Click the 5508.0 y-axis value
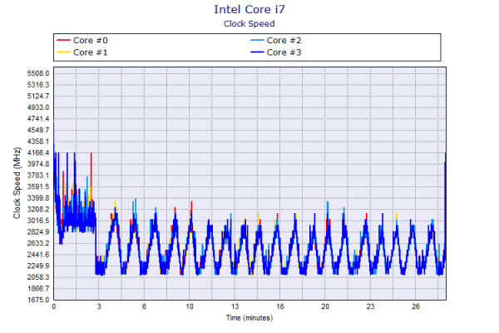The image size is (499, 333). [x=38, y=73]
